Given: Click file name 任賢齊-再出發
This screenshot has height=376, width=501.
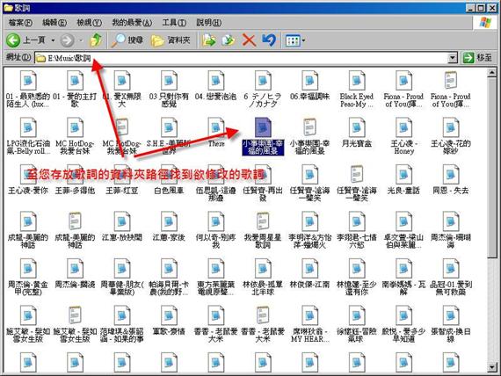Looking at the screenshot, I should (263, 194).
